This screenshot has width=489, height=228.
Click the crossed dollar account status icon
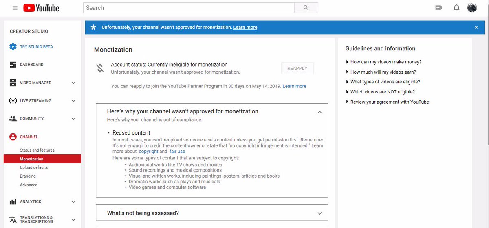(x=100, y=68)
